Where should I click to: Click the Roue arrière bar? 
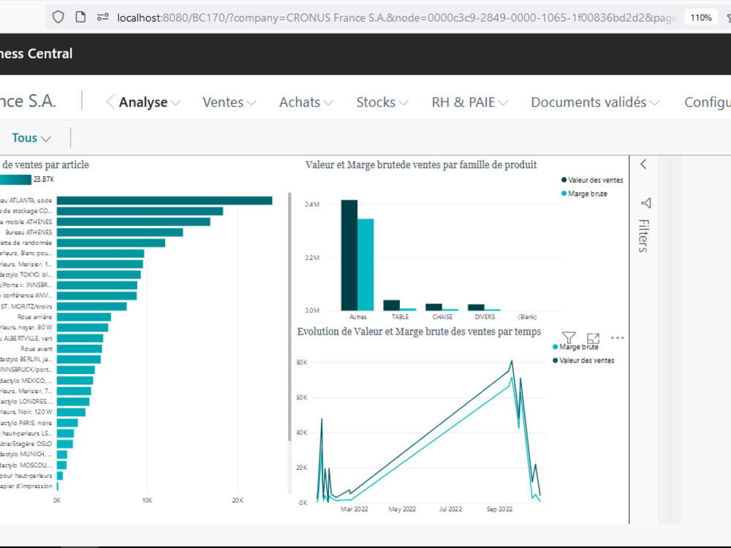tap(84, 317)
